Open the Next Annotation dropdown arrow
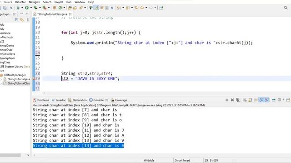291x163 pixels. point(123,8)
